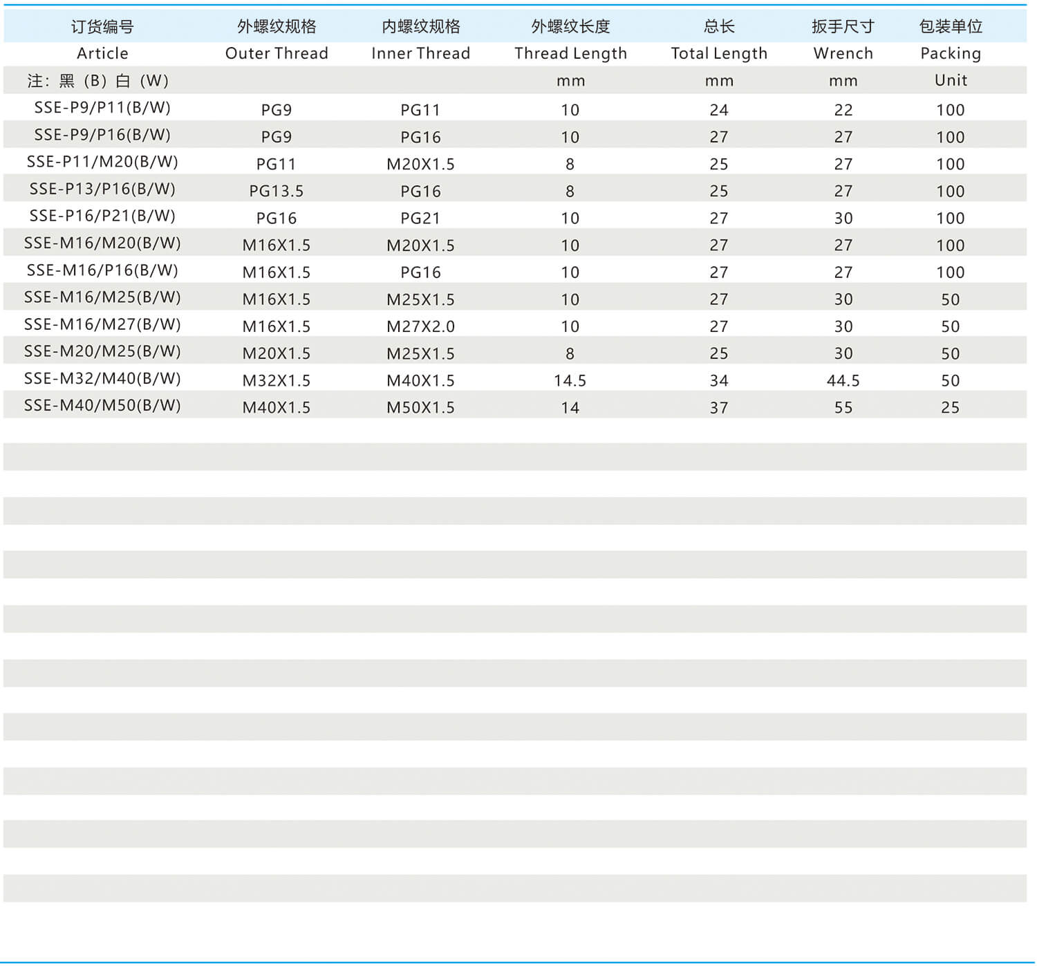Screen dimensions: 1037x966
Task: Click article SSE-P9/P16(B/W) cell
Action: click(102, 135)
